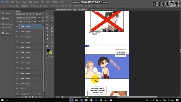
Task: Select the Quick Selection tool
Action: [x=52, y=17]
